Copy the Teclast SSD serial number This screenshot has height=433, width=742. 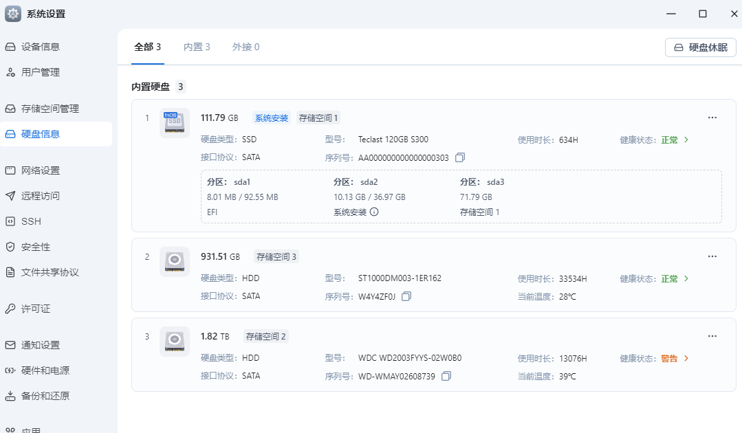[x=459, y=157]
